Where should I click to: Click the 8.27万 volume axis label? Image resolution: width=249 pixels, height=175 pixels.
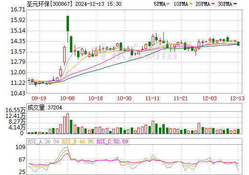click(17, 122)
